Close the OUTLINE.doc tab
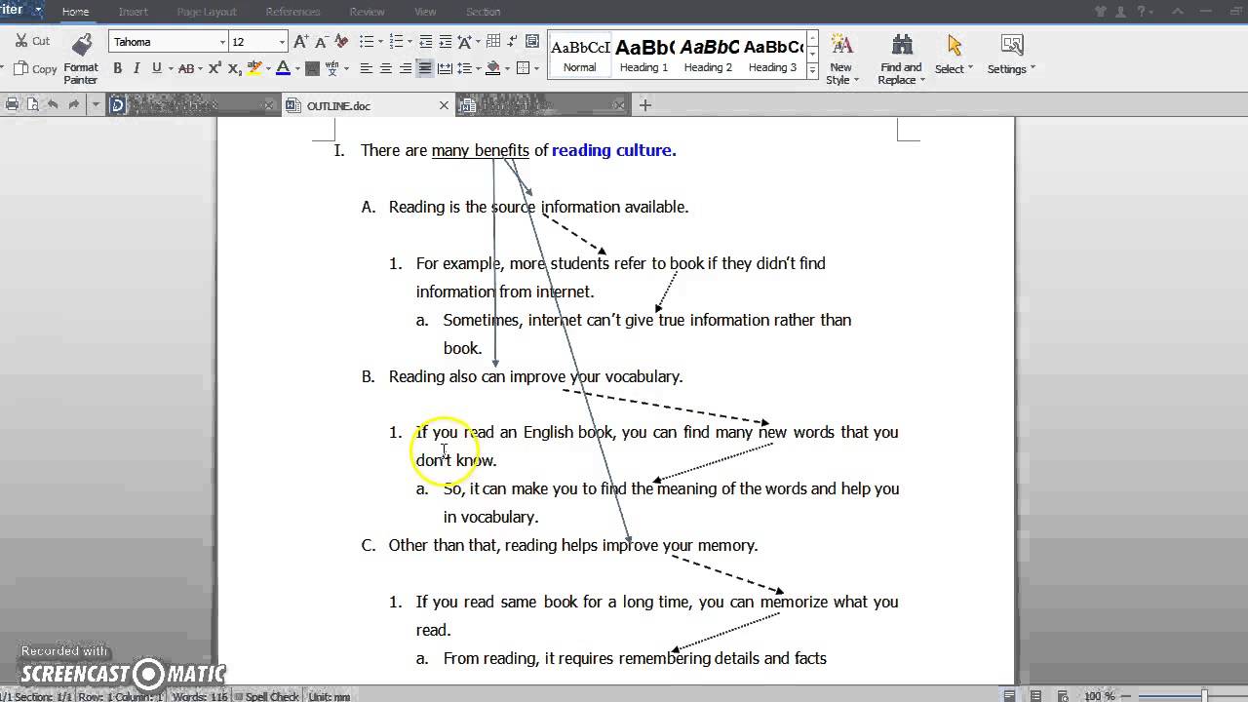This screenshot has height=702, width=1248. pos(444,105)
